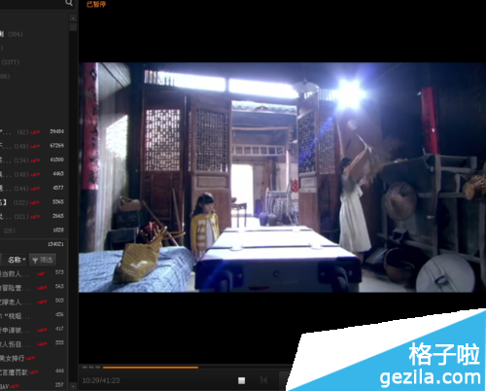Image resolution: width=486 pixels, height=391 pixels.
Task: Select the channel entry numbered (134)
Action: click(x=32, y=160)
